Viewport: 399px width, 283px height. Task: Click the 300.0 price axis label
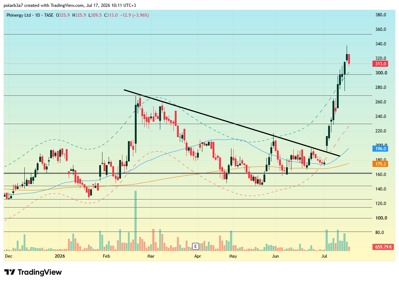(x=381, y=73)
